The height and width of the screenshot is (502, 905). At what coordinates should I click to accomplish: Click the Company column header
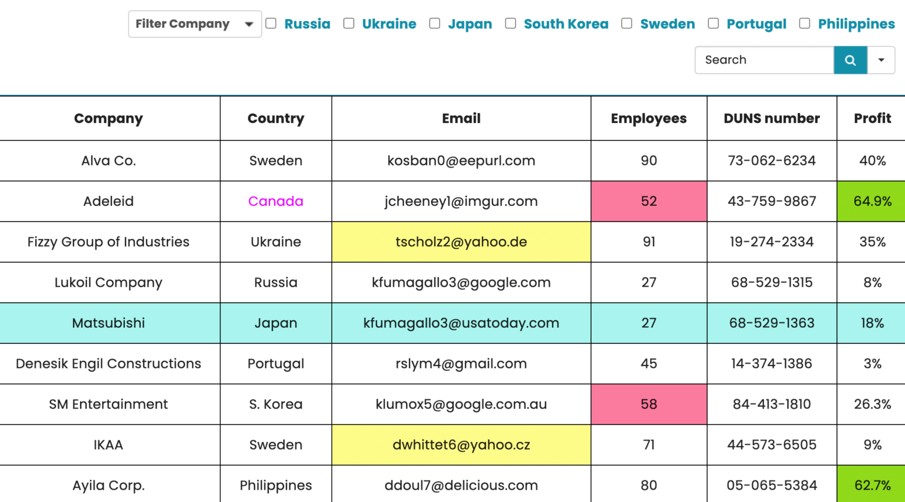pos(108,118)
